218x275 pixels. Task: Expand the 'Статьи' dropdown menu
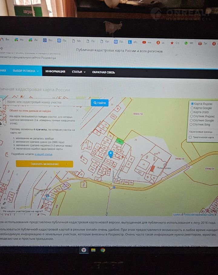[x=78, y=72]
